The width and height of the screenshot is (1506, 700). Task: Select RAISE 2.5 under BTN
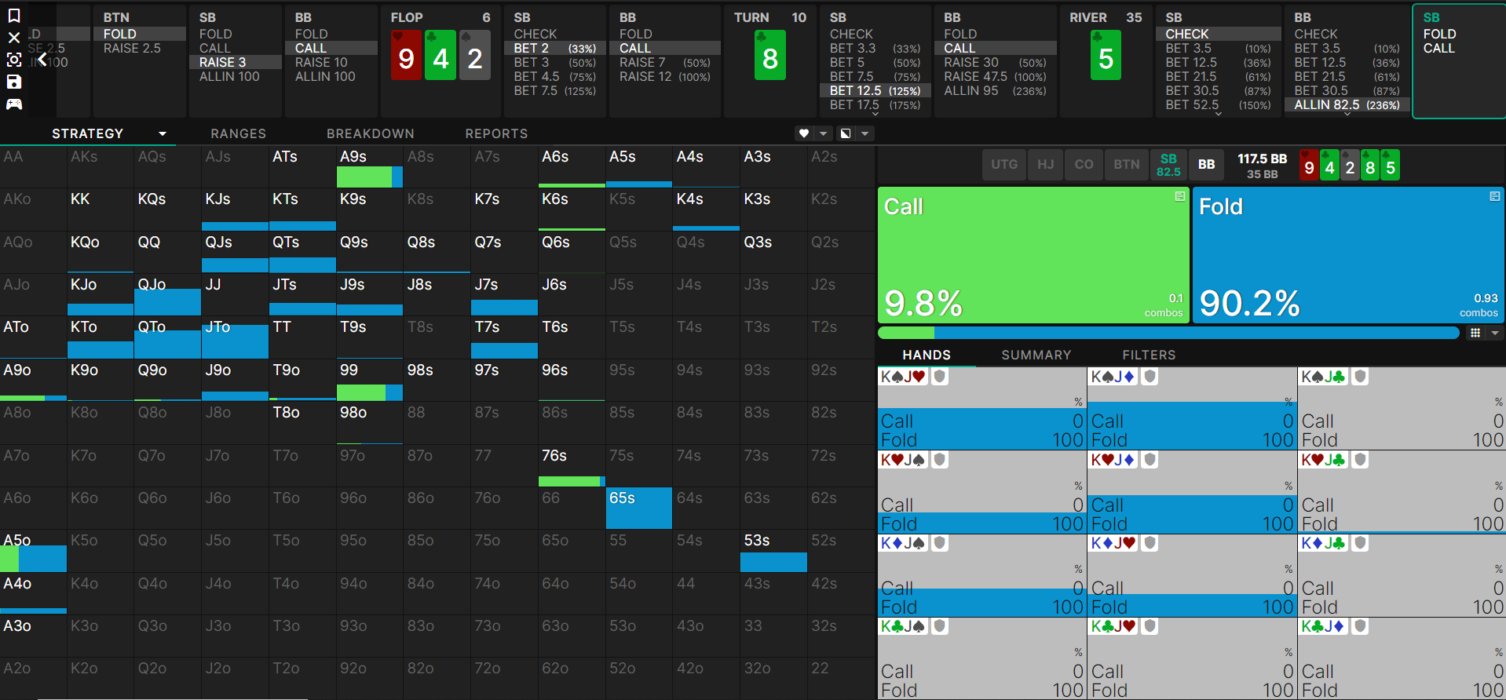click(x=140, y=49)
